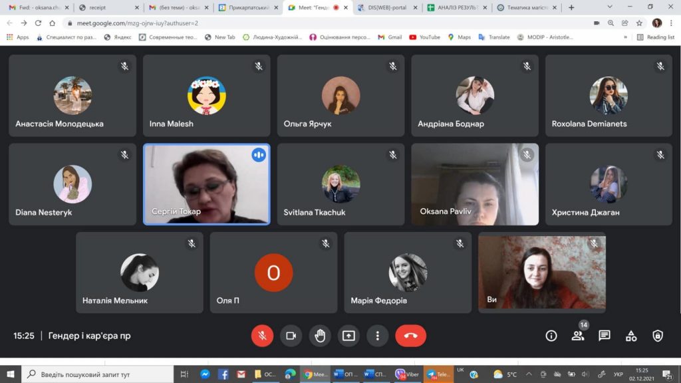
Task: Open the Activities panel icon
Action: [631, 336]
